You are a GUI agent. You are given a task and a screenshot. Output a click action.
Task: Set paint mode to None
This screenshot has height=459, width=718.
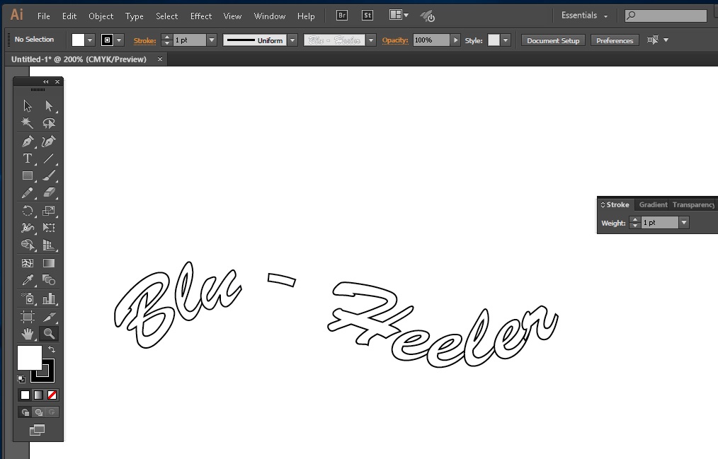52,395
